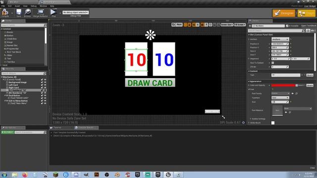Click the Play toolbar icon
The height and width of the screenshot is (178, 317).
point(53,13)
